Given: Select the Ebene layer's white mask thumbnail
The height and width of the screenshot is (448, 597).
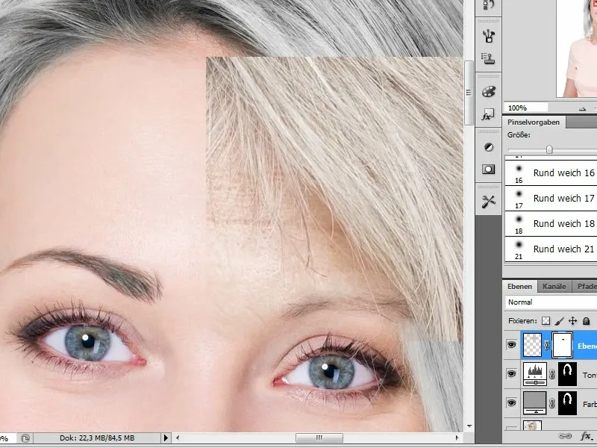Looking at the screenshot, I should [562, 345].
